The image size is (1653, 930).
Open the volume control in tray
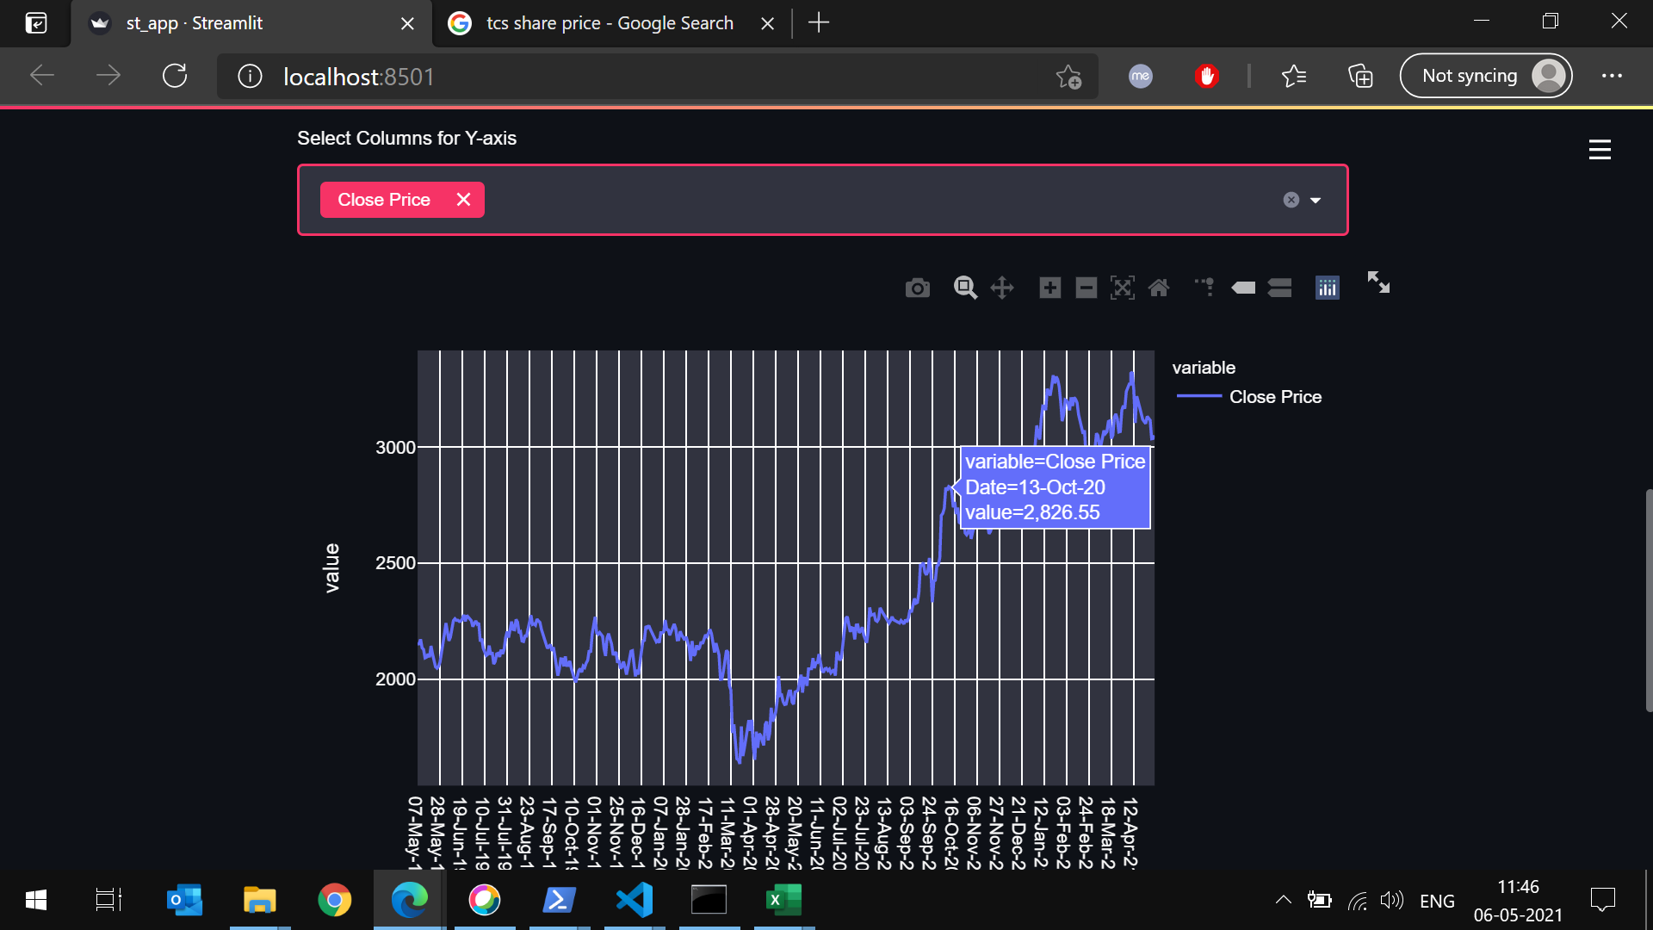tap(1391, 901)
